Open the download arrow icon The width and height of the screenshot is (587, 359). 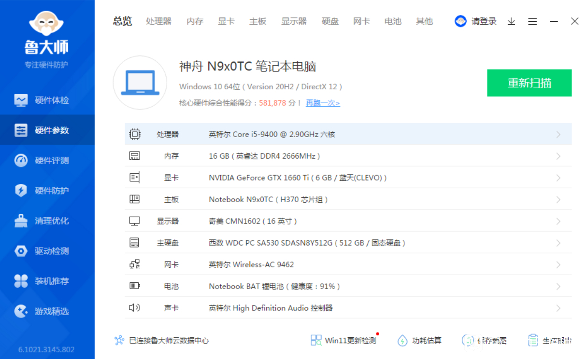[x=511, y=21]
